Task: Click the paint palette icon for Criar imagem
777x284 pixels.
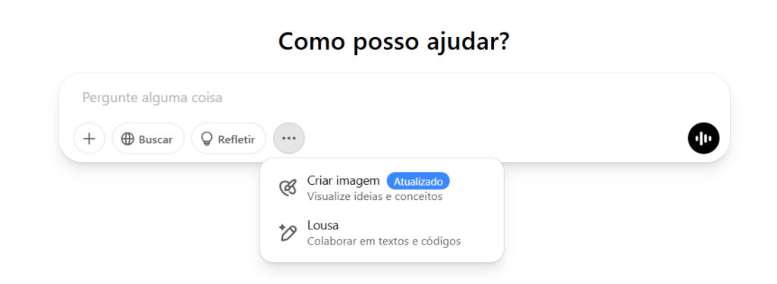Action: coord(288,188)
